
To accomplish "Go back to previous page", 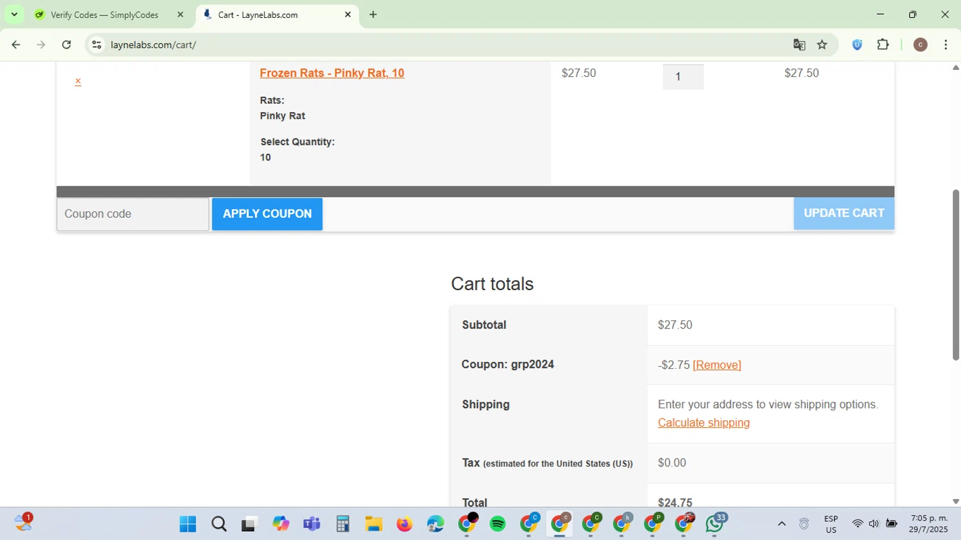I will click(16, 45).
